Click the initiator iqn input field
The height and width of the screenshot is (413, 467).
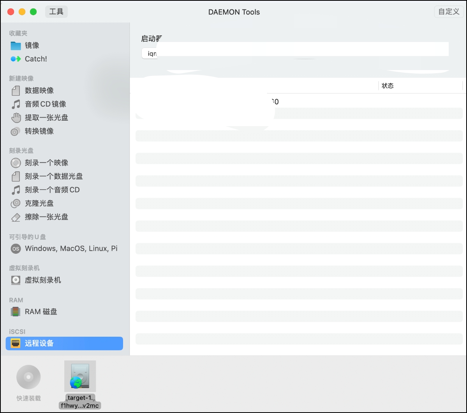coord(295,54)
